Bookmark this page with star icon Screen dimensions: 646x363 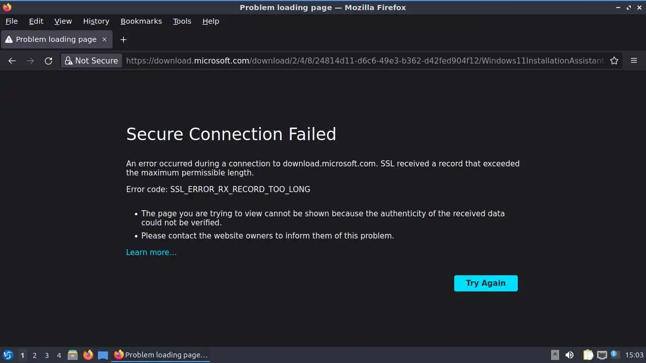[614, 60]
